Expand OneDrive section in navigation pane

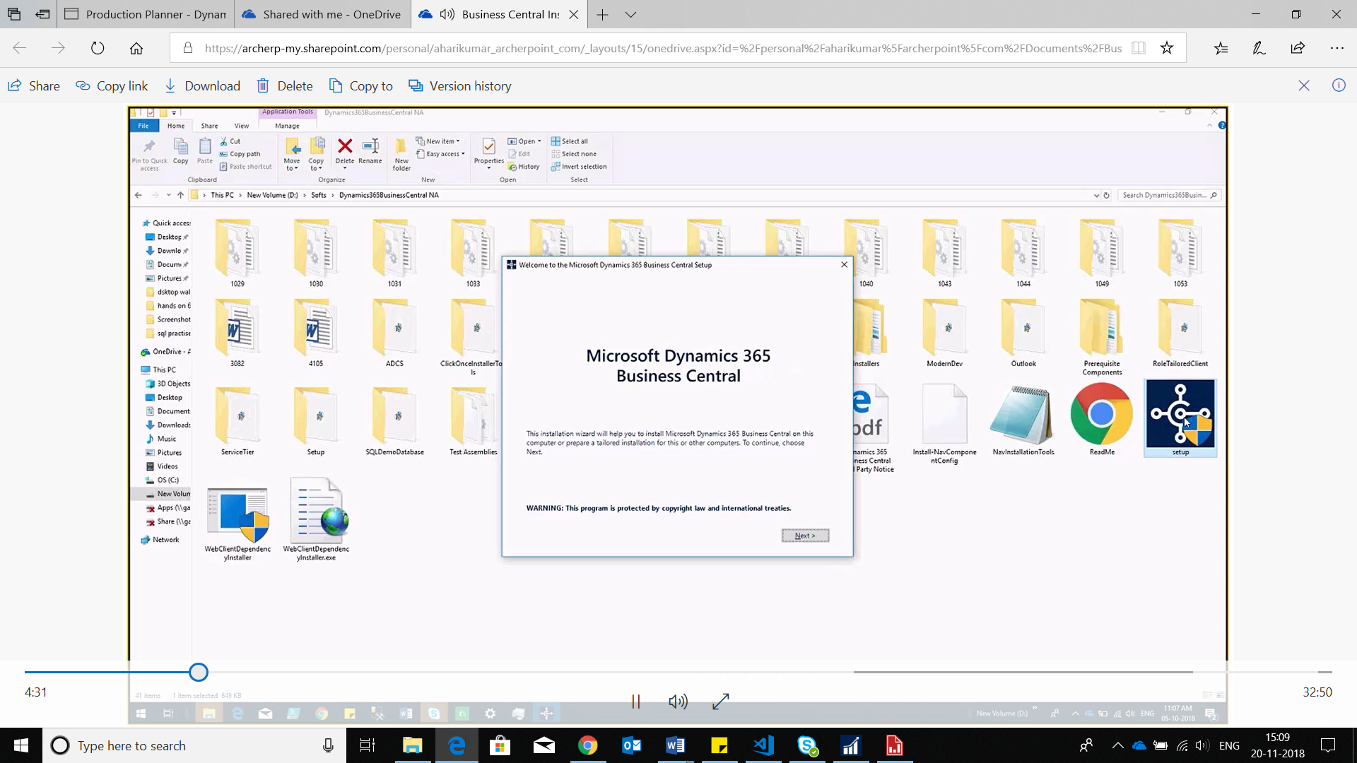click(137, 351)
